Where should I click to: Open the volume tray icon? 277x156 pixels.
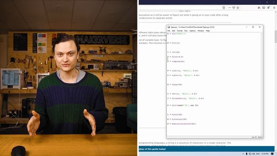[x=254, y=154]
